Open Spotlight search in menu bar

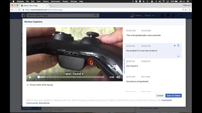[147, 1]
